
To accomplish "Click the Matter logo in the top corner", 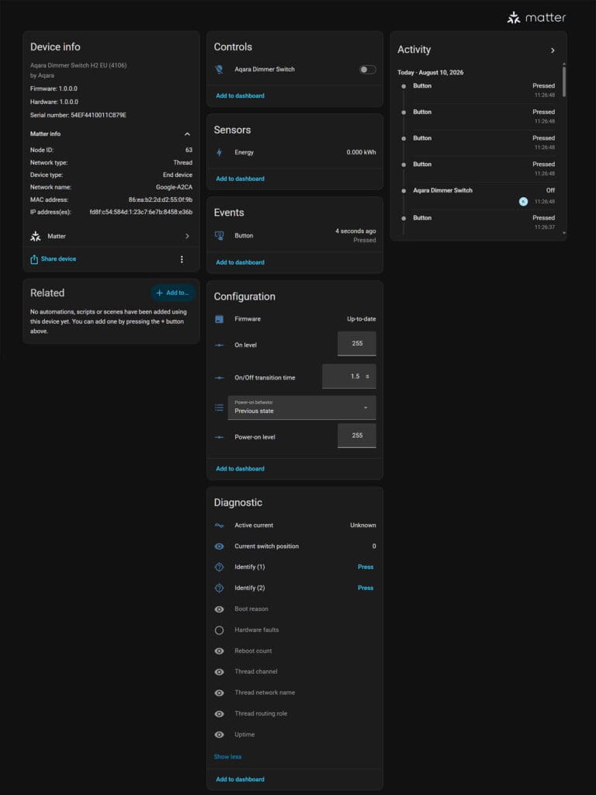I will pyautogui.click(x=536, y=18).
